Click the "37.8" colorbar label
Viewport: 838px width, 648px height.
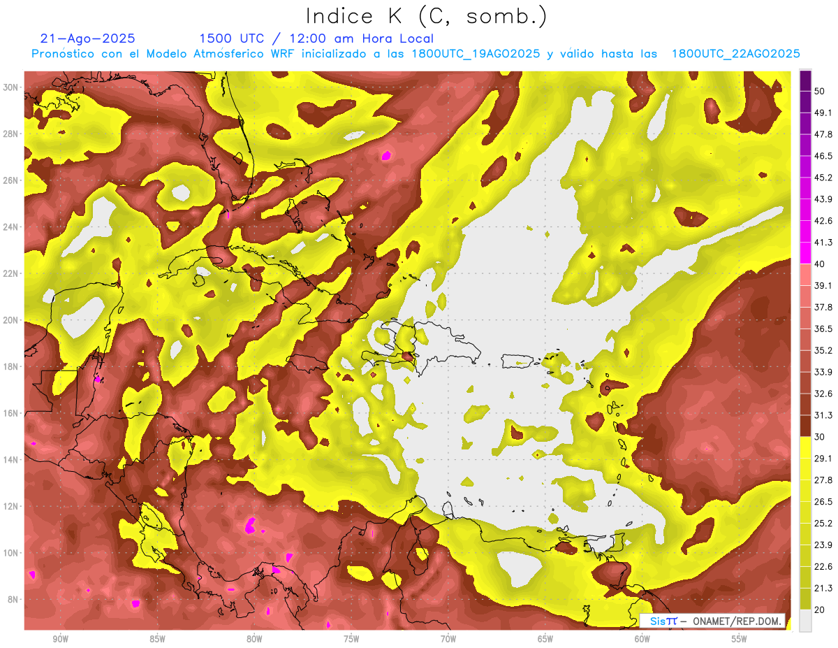coord(823,308)
